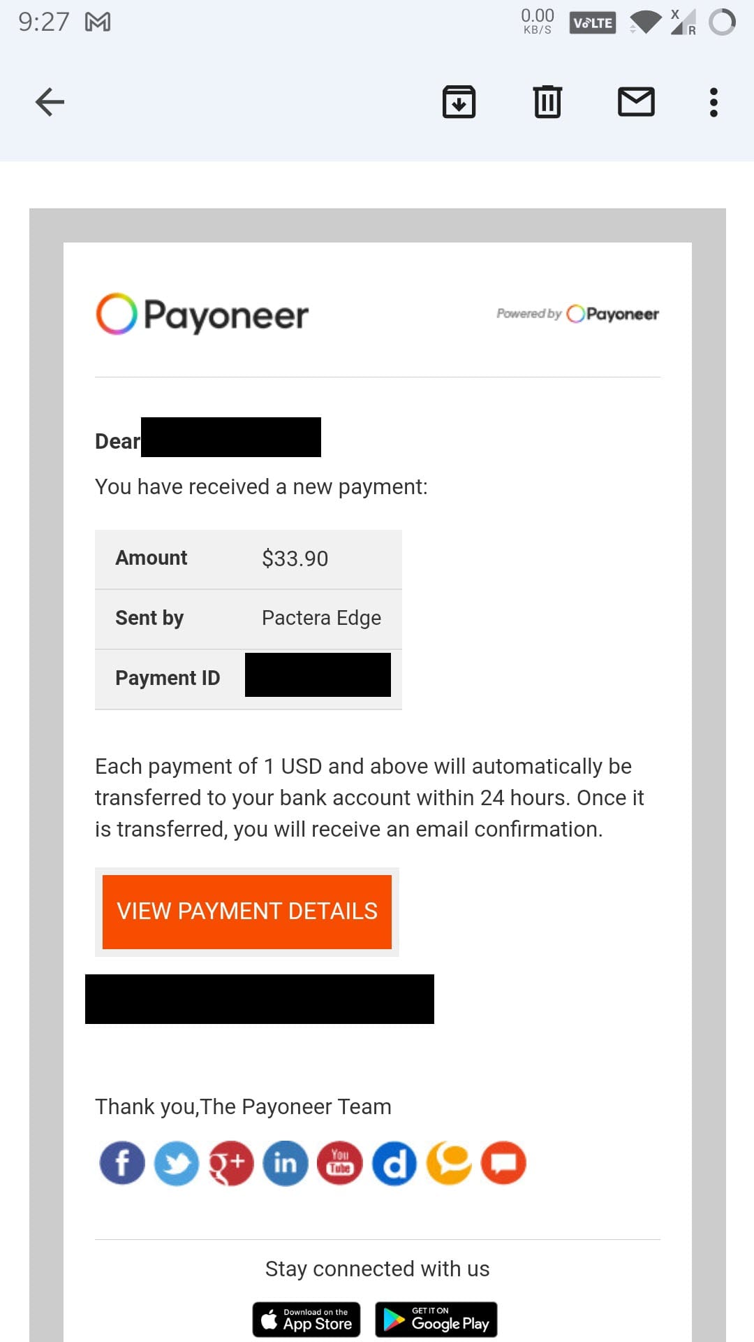The width and height of the screenshot is (754, 1342).
Task: Open Payoneer's Facebook page icon
Action: 122,1163
